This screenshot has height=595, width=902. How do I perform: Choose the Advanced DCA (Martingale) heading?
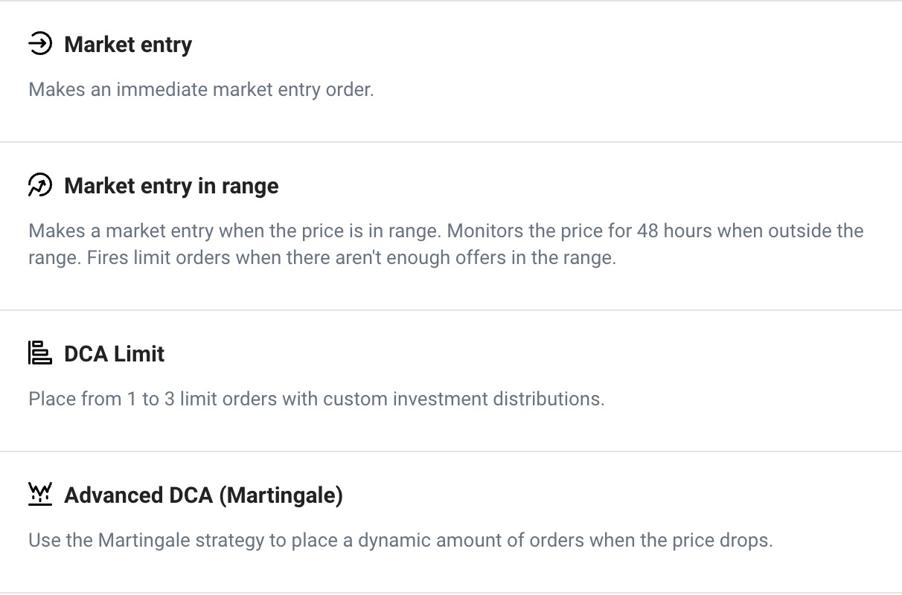(204, 495)
